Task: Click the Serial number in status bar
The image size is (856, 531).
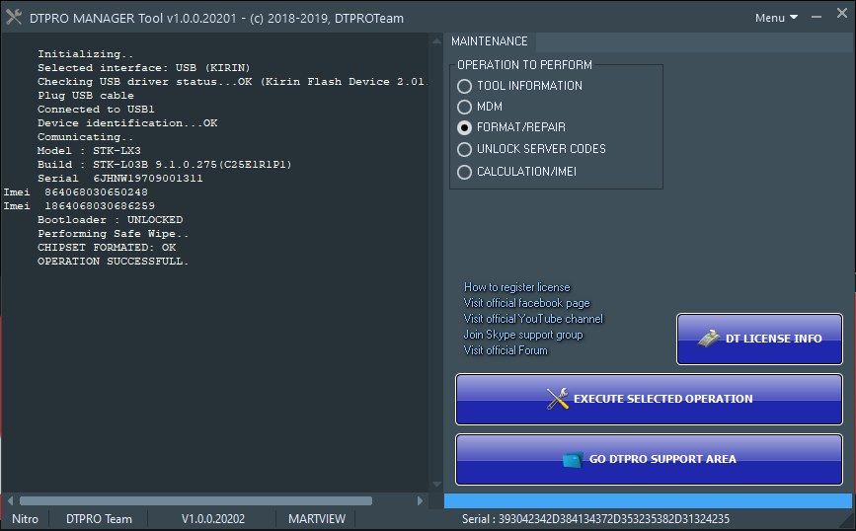Action: [595, 519]
